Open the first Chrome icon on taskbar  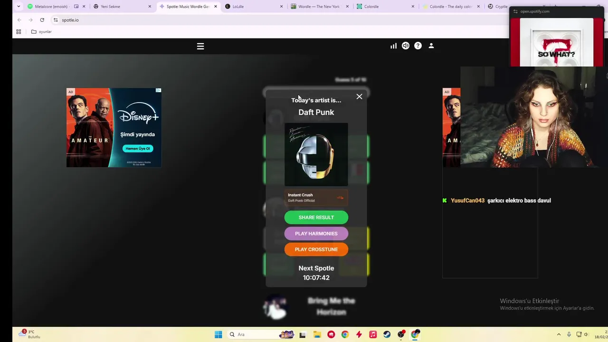(x=345, y=334)
